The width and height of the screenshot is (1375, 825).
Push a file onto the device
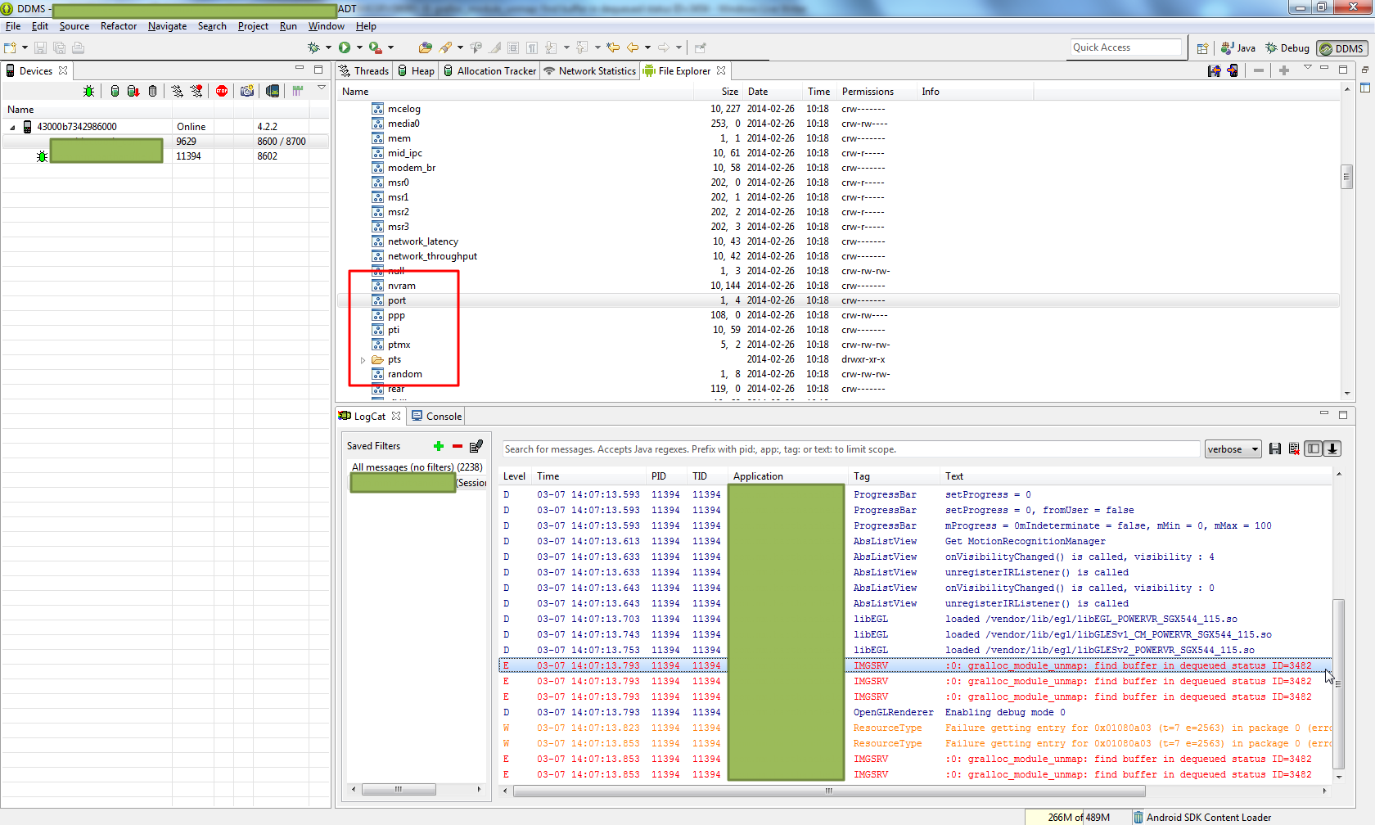[1233, 71]
